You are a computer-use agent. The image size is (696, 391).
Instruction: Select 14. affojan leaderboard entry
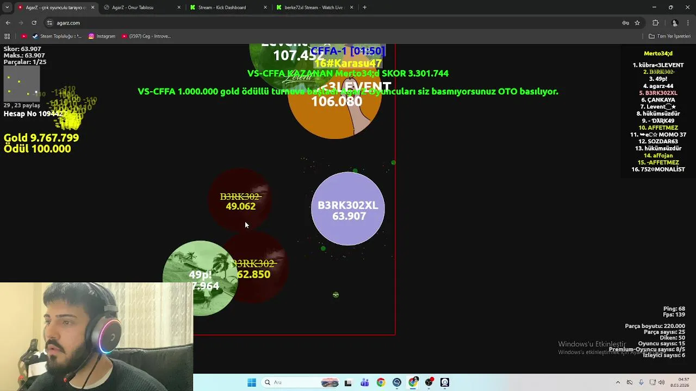pyautogui.click(x=658, y=155)
